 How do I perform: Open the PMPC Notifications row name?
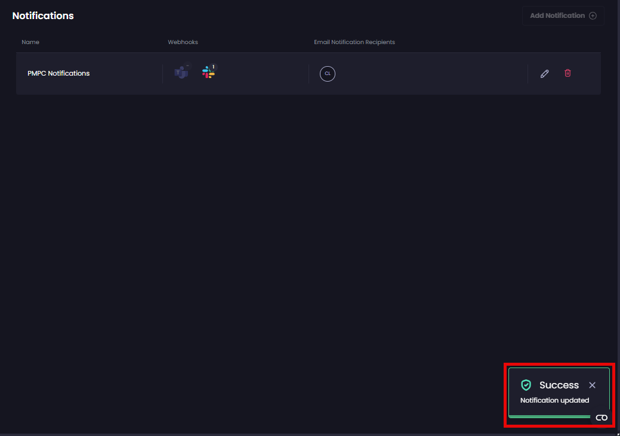coord(58,74)
